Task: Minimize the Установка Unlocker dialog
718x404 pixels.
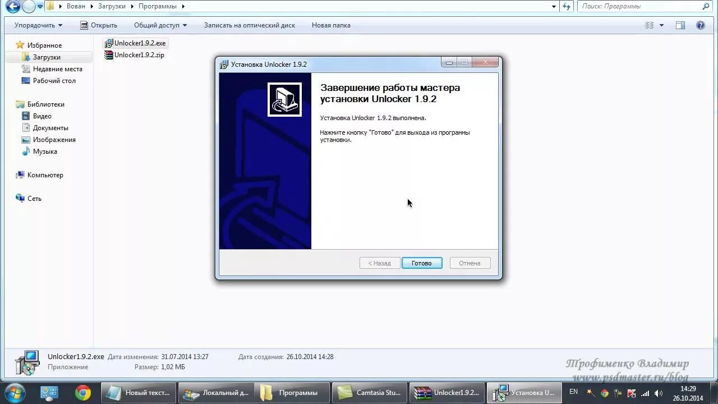Action: coord(449,62)
